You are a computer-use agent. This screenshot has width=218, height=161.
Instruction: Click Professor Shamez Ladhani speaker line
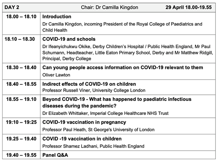[x=93, y=146]
